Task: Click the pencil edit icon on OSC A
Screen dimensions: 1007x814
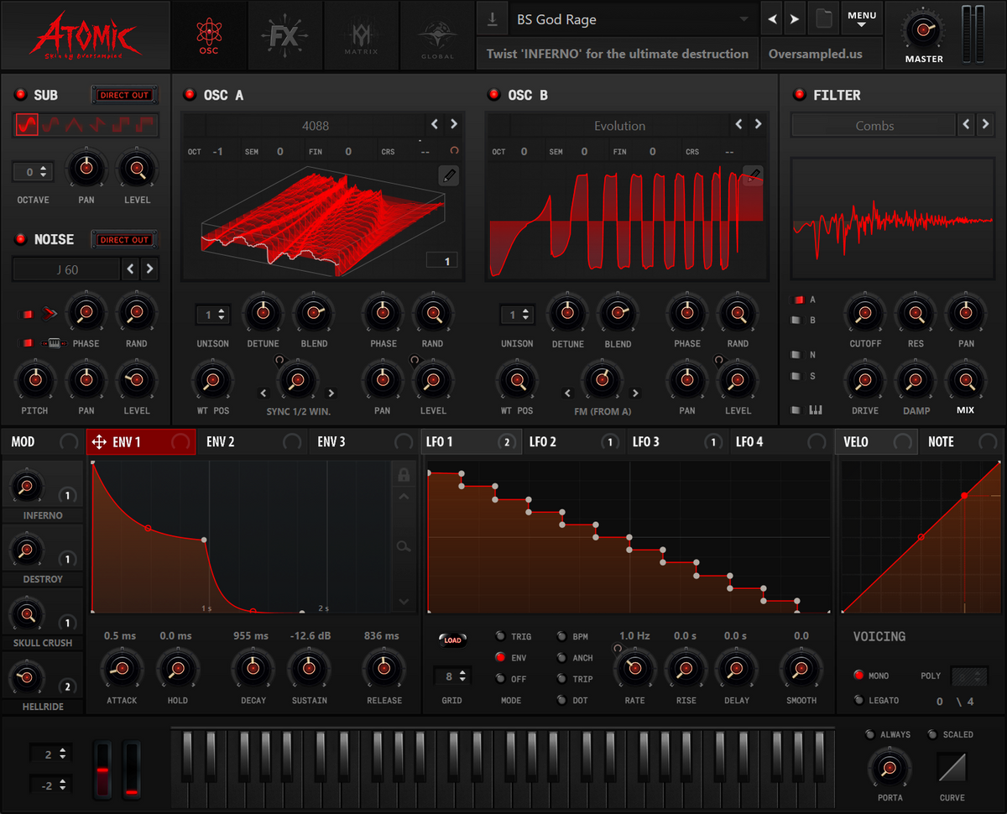Action: tap(450, 176)
